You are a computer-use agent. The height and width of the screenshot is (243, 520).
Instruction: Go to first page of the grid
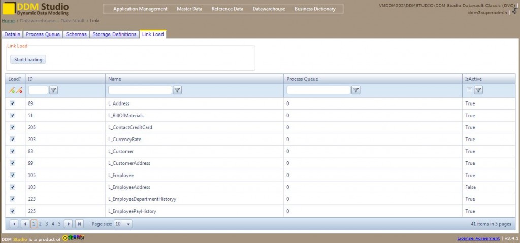(x=14, y=224)
